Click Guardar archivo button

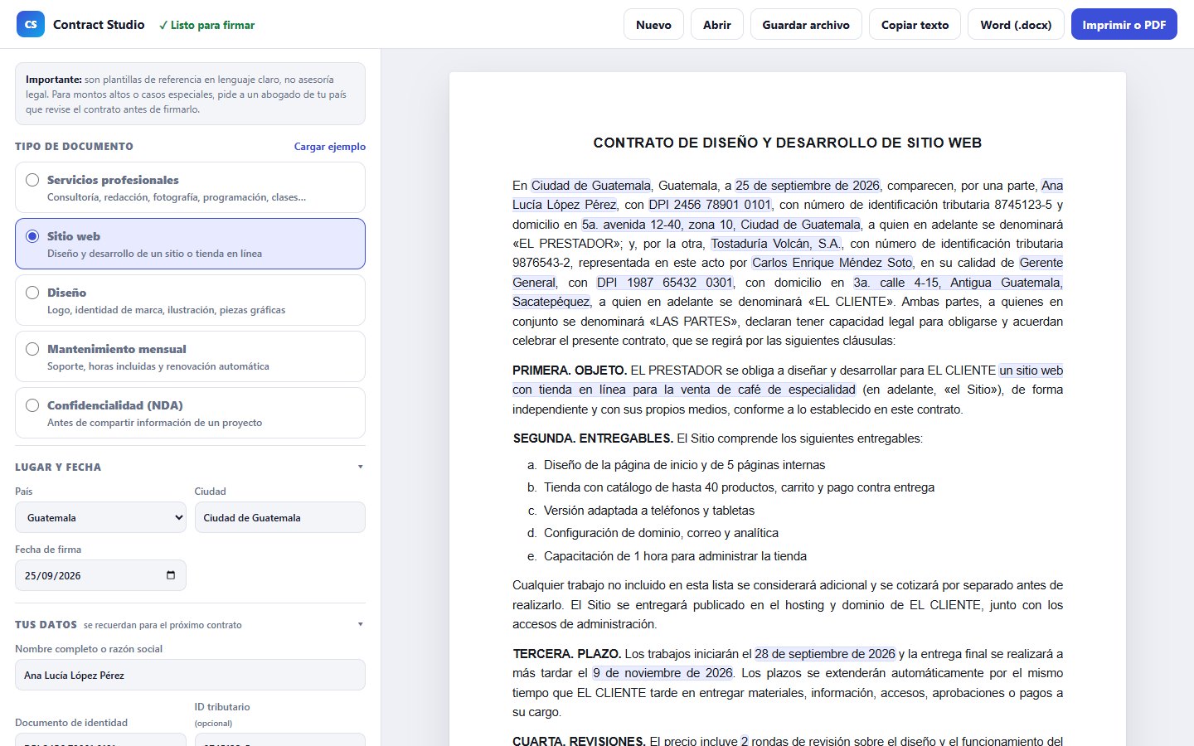pyautogui.click(x=806, y=25)
